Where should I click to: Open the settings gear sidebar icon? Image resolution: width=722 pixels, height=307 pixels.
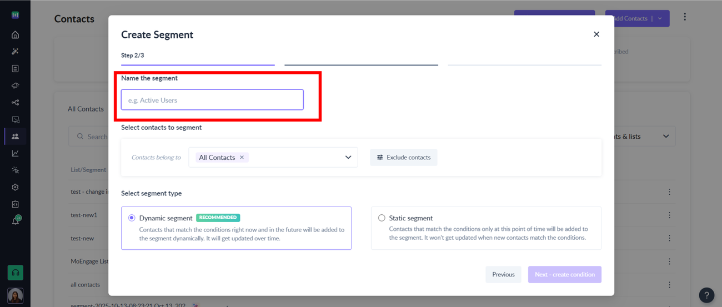(15, 187)
